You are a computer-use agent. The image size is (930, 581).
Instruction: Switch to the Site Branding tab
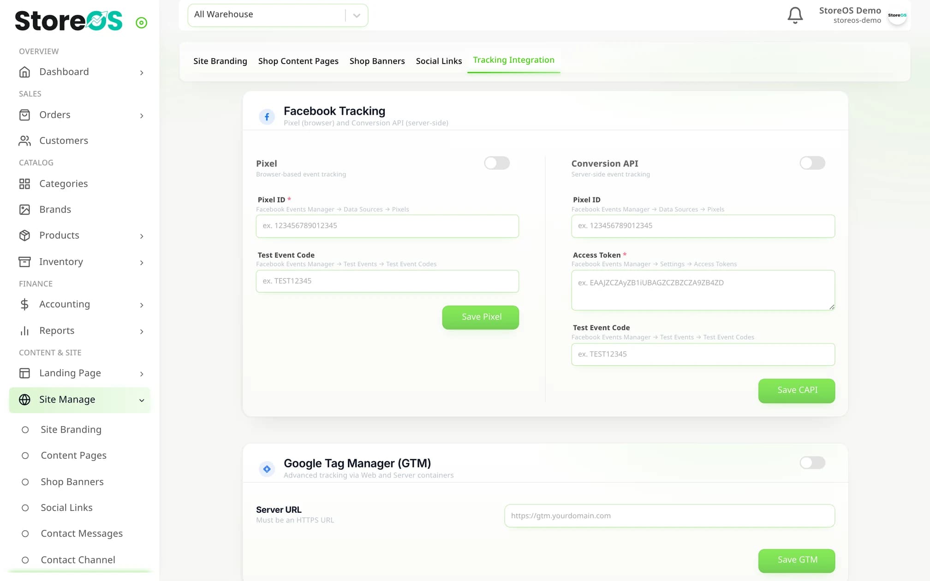tap(220, 61)
